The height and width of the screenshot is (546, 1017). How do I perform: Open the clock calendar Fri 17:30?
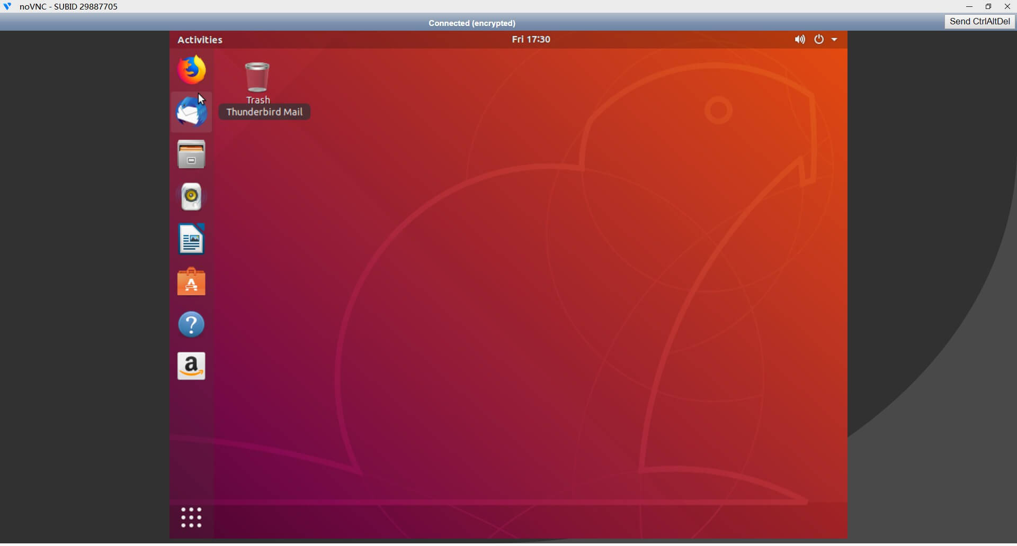click(x=531, y=40)
